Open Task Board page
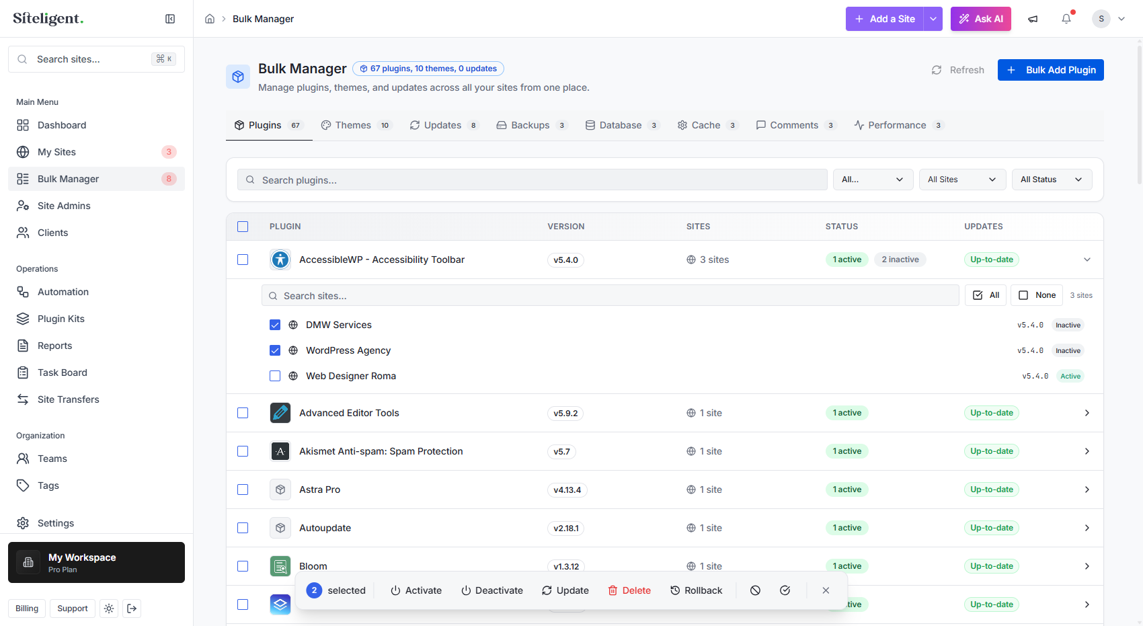The width and height of the screenshot is (1143, 626). pos(96,373)
